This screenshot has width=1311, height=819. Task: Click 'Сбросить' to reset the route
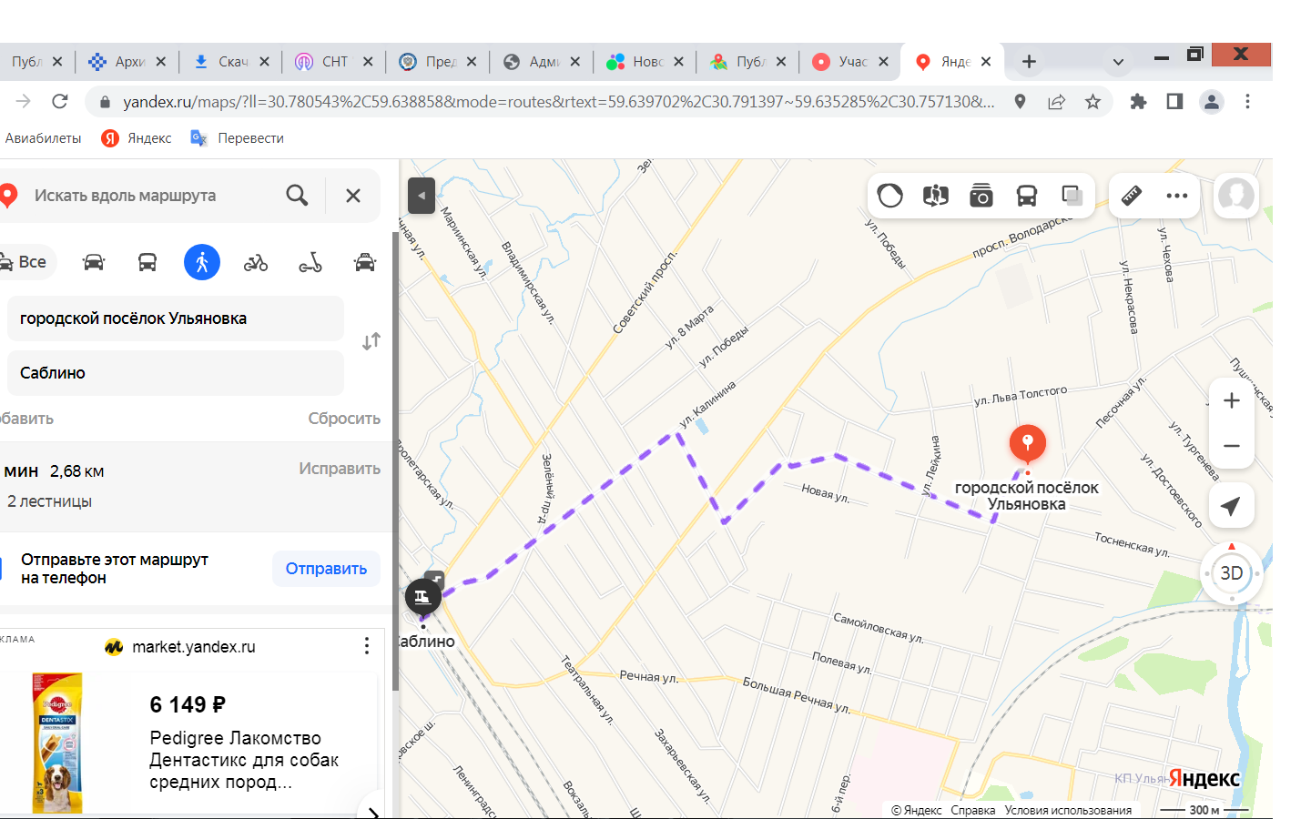tap(344, 419)
